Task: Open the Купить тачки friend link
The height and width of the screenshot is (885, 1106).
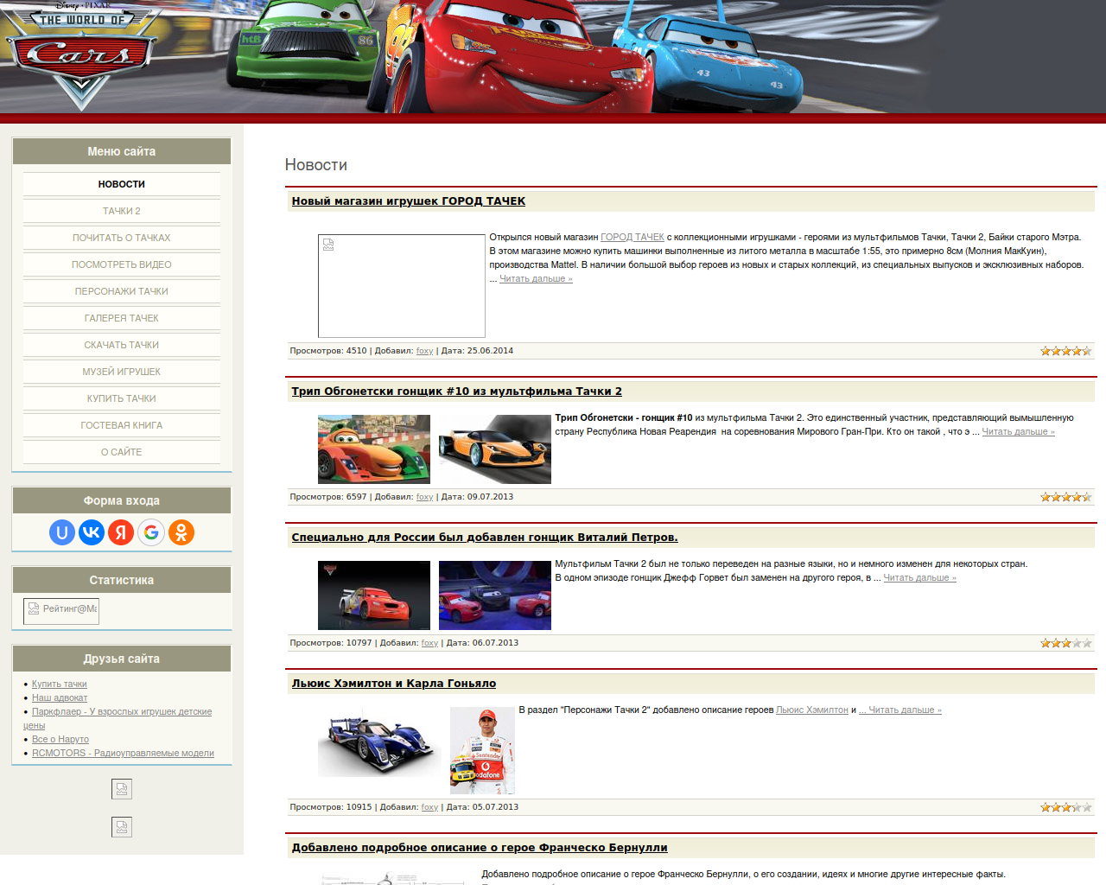Action: tap(60, 684)
